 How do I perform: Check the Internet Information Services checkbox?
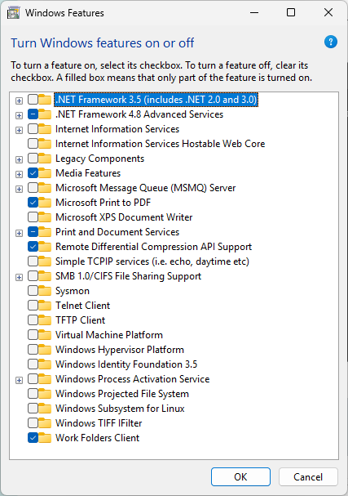click(x=33, y=129)
